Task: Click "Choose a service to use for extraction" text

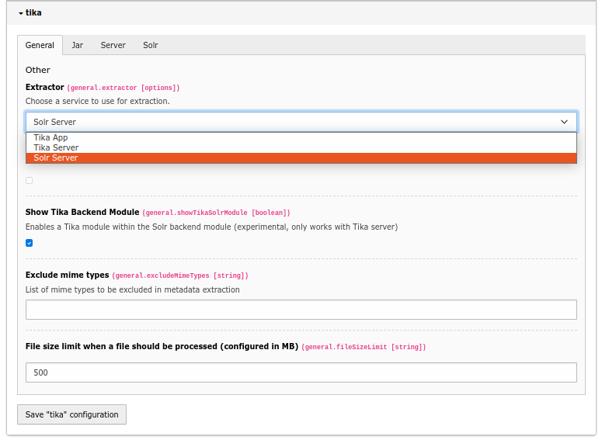Action: pos(98,102)
